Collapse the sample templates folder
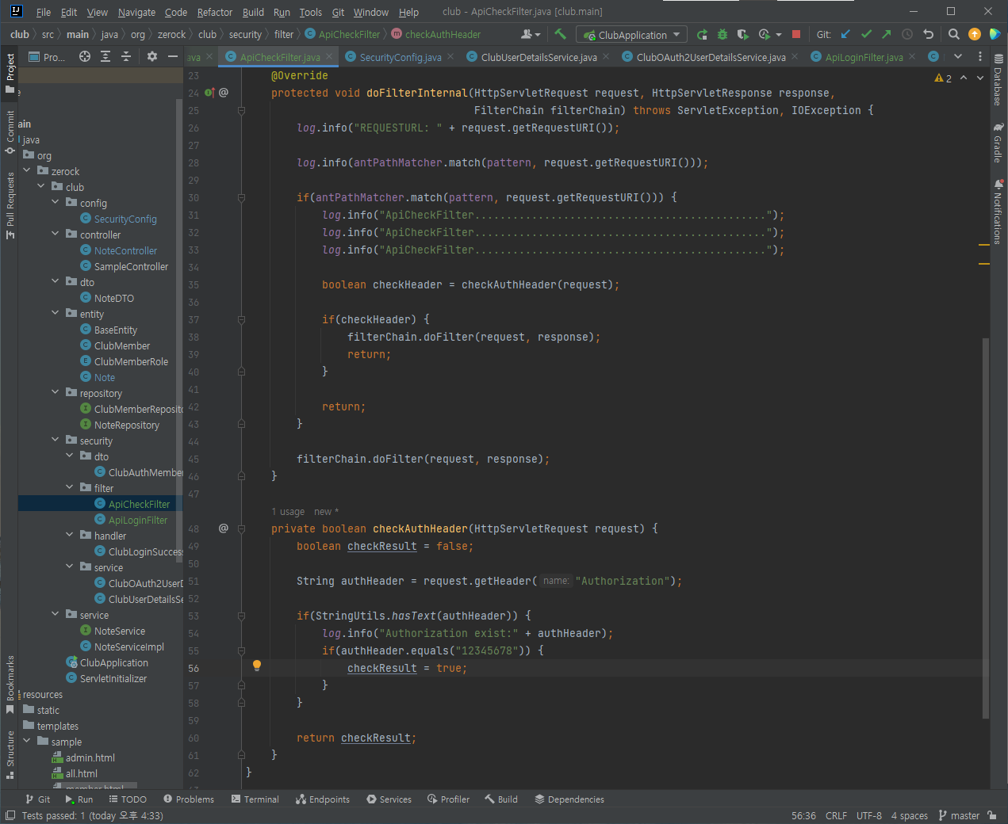 (x=27, y=741)
